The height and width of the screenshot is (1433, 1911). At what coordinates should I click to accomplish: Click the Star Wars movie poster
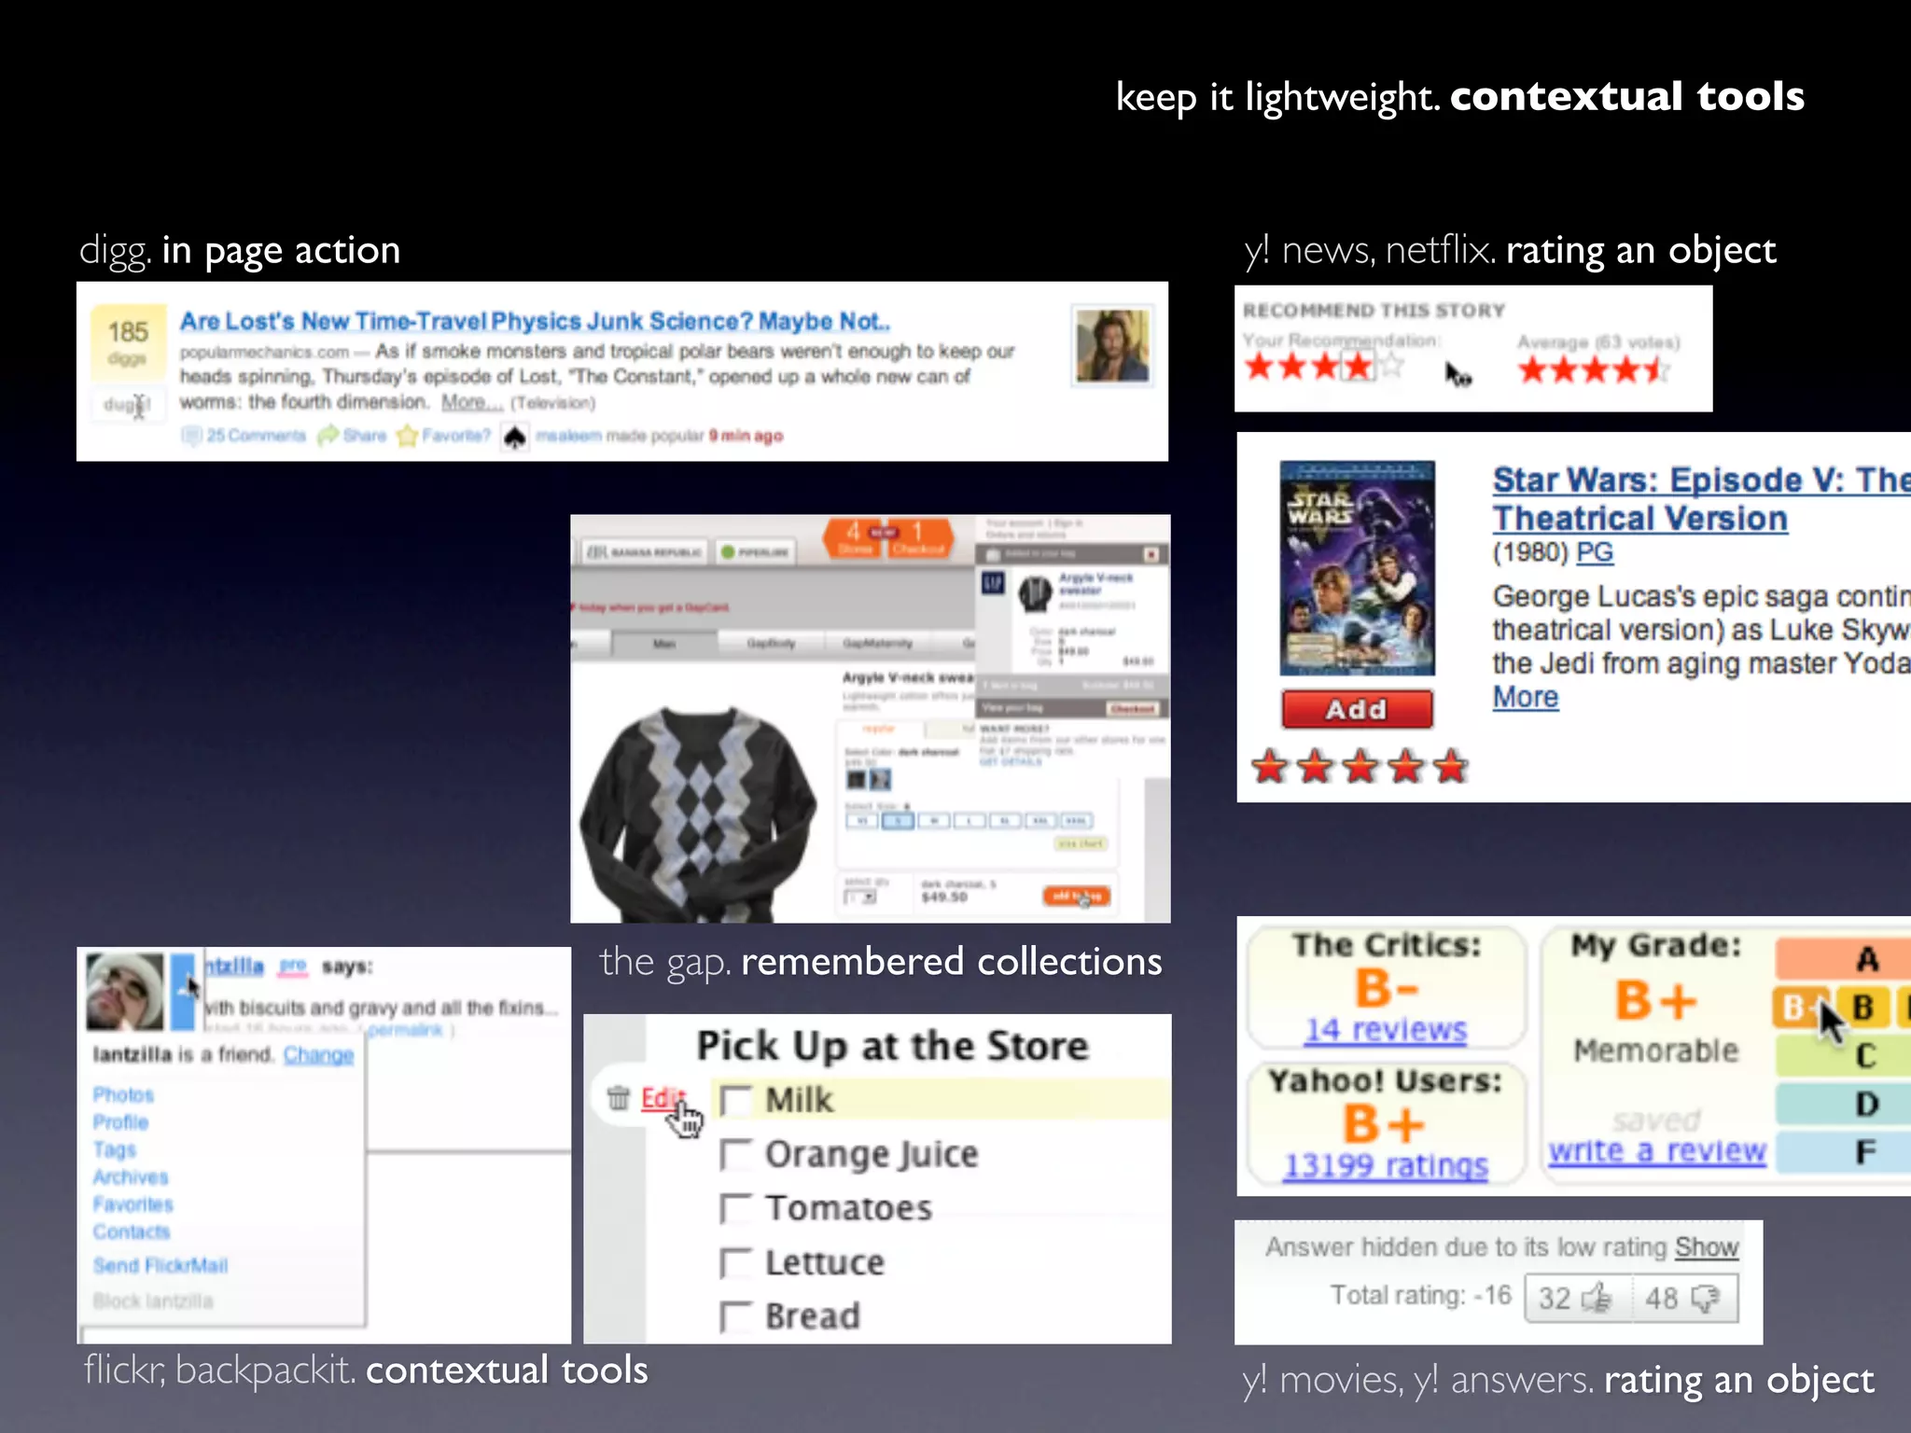pos(1357,568)
